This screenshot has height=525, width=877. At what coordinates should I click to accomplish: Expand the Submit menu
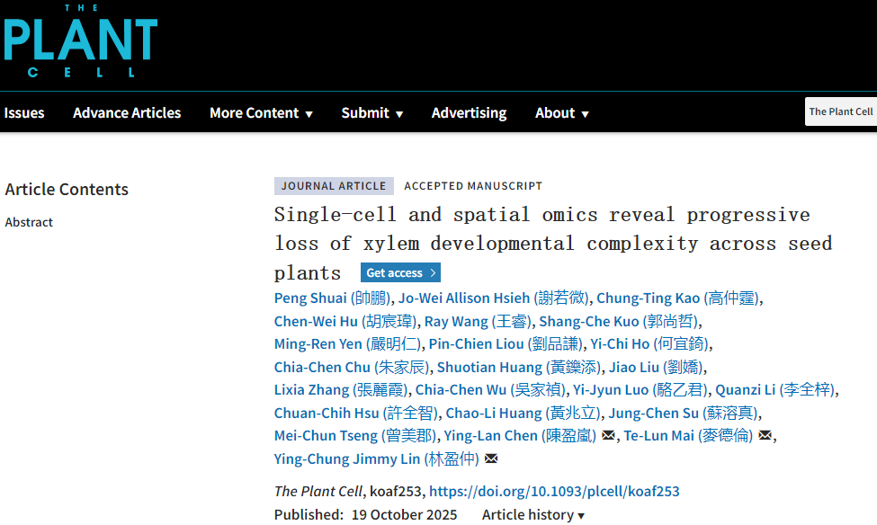click(x=371, y=113)
